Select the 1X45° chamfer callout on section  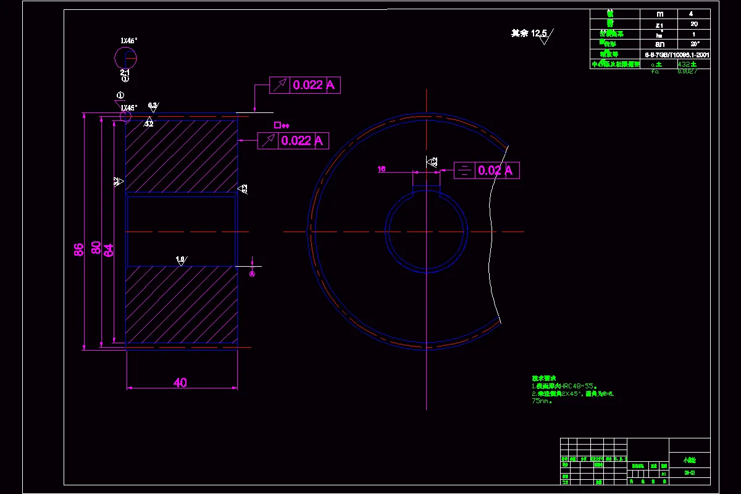[x=128, y=107]
